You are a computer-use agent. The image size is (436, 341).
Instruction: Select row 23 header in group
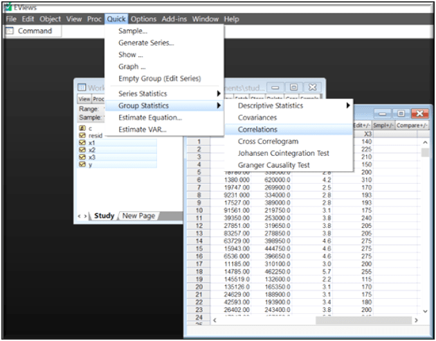(199, 310)
